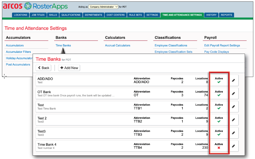Select the Cost Centers tab
This screenshot has width=255, height=159.
(116, 15)
